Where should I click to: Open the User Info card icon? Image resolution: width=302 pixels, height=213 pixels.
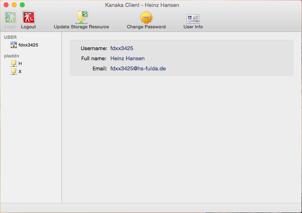pyautogui.click(x=193, y=19)
